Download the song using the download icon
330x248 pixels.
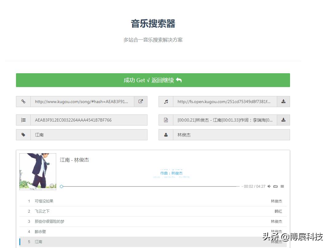[x=283, y=102]
